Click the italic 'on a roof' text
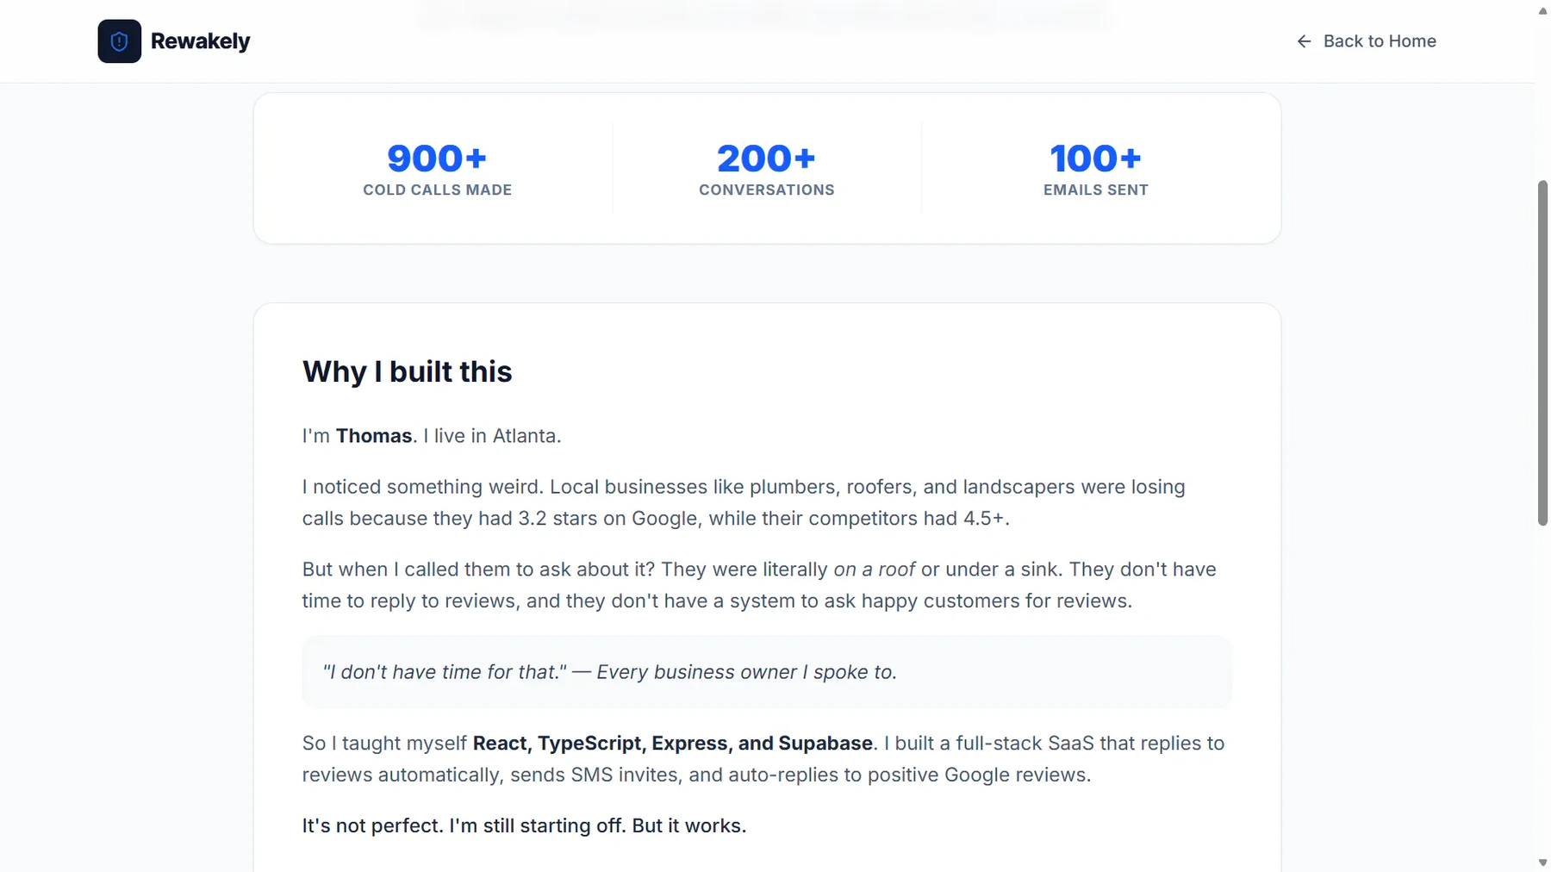This screenshot has width=1551, height=872. 874,570
